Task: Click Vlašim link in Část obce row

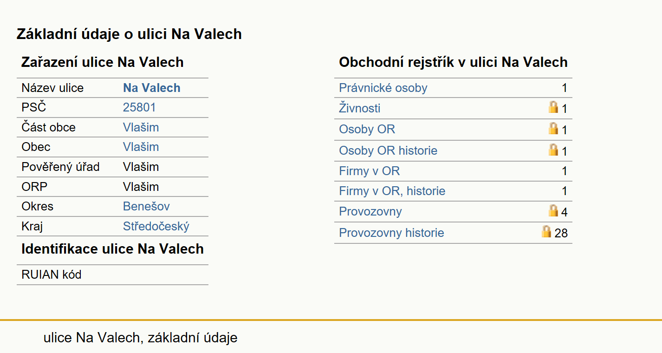Action: [x=141, y=127]
